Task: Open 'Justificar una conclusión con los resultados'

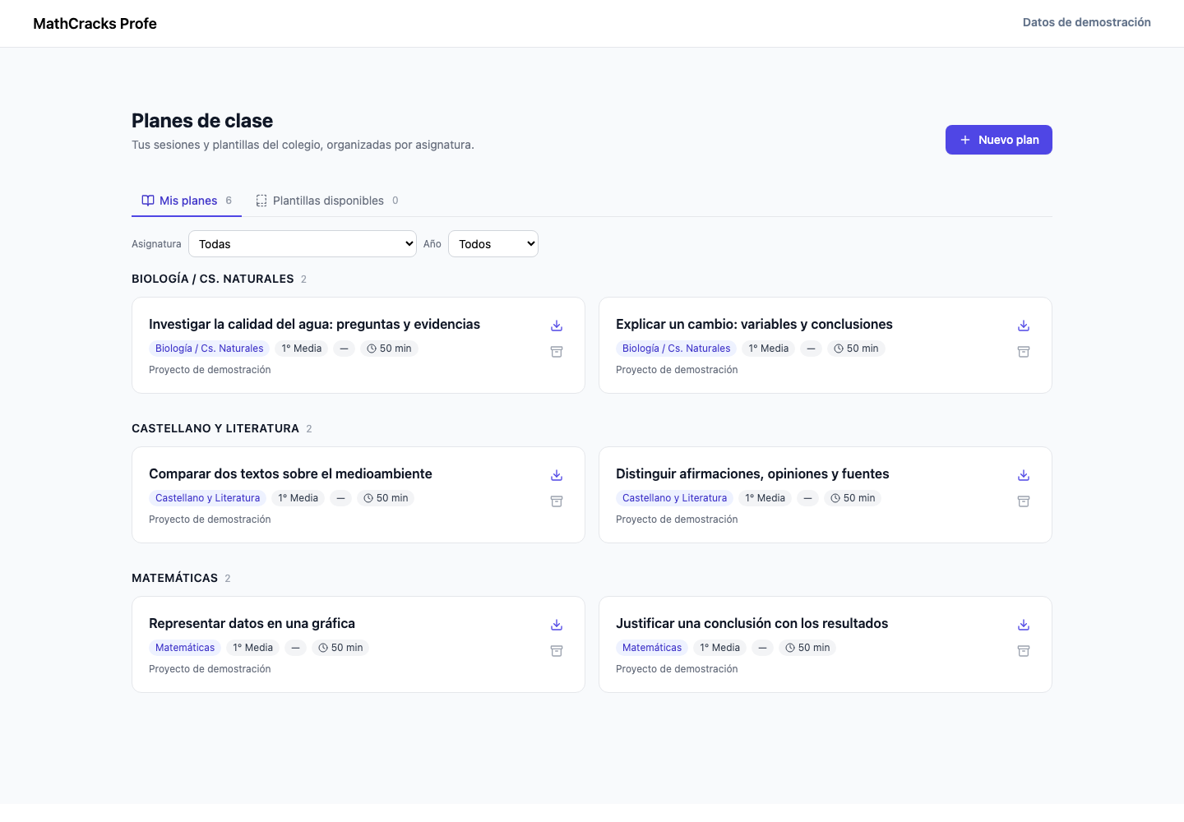Action: (x=752, y=624)
